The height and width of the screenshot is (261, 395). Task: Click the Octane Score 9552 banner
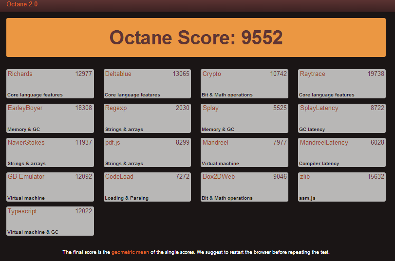(x=196, y=37)
